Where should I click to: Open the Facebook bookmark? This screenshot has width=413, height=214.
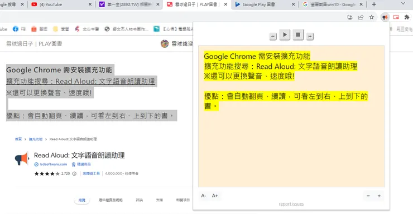click(x=19, y=29)
